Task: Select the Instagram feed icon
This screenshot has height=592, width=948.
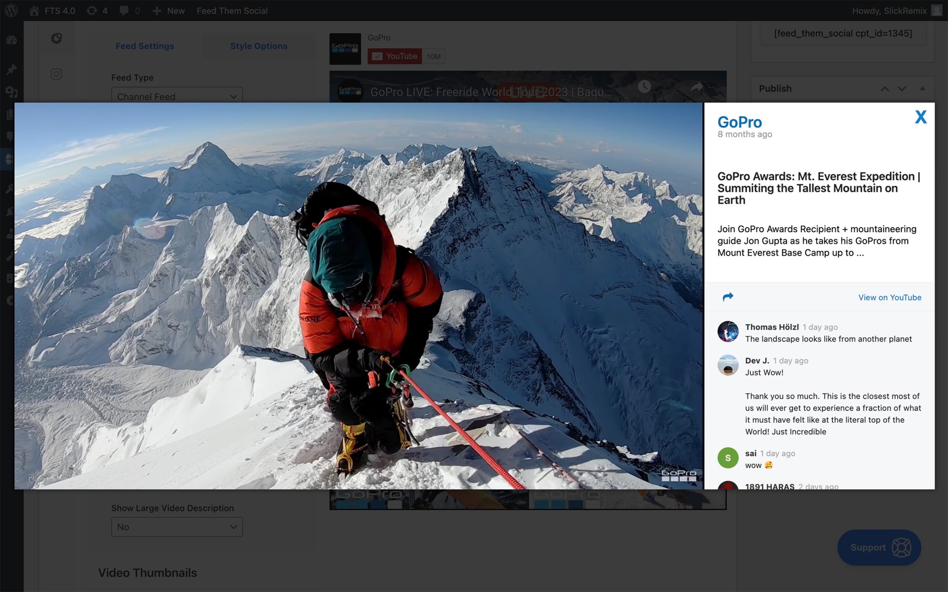Action: [56, 74]
